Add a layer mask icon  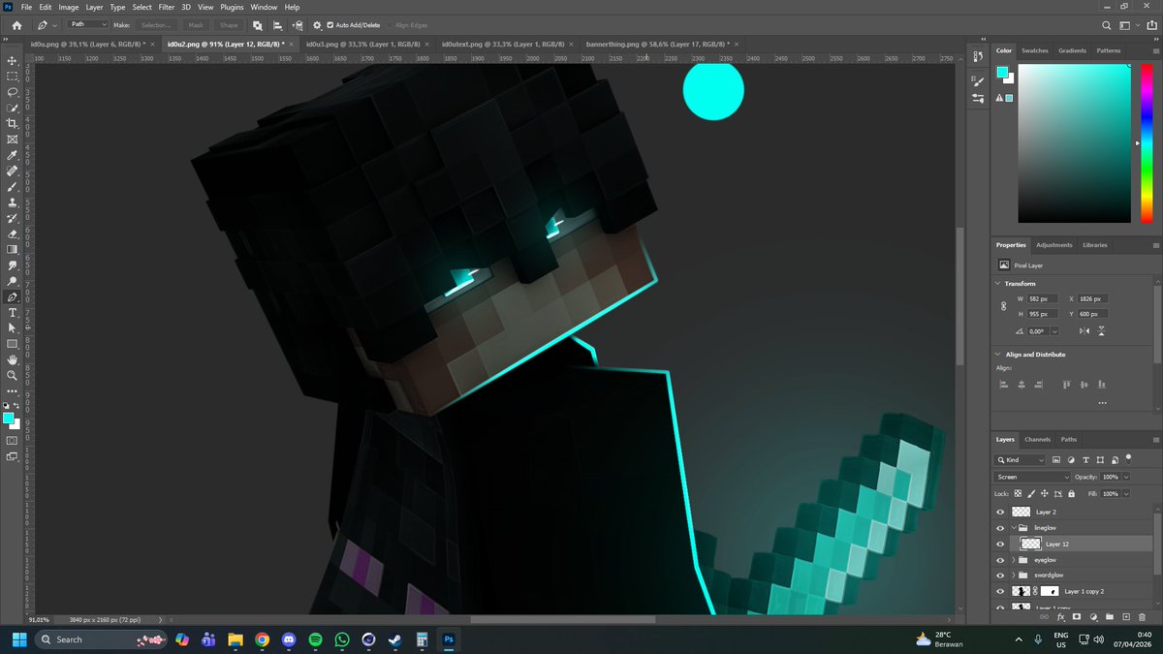pyautogui.click(x=1077, y=616)
